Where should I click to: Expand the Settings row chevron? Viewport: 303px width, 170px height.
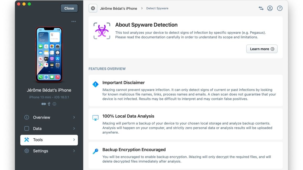74,151
